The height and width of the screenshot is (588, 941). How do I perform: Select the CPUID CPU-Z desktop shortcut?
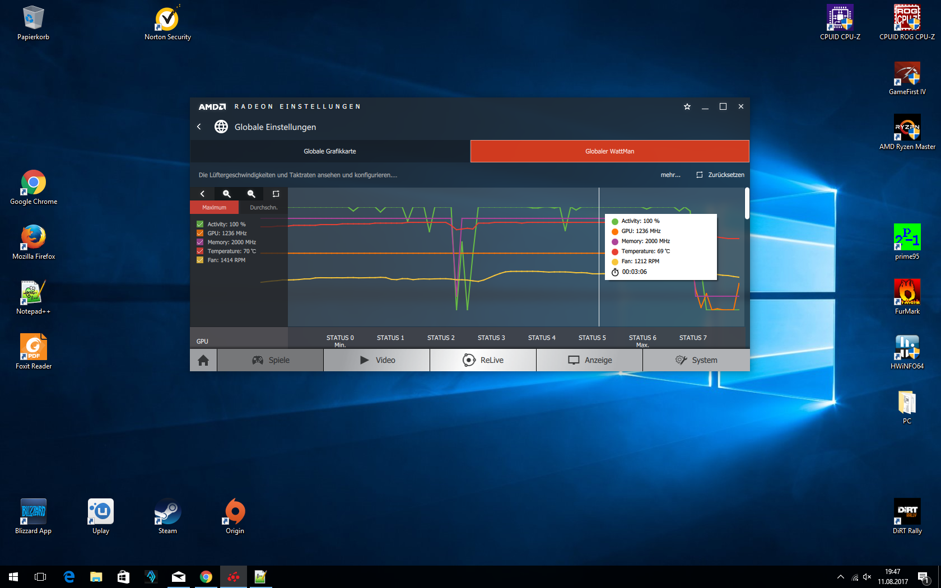tap(840, 23)
